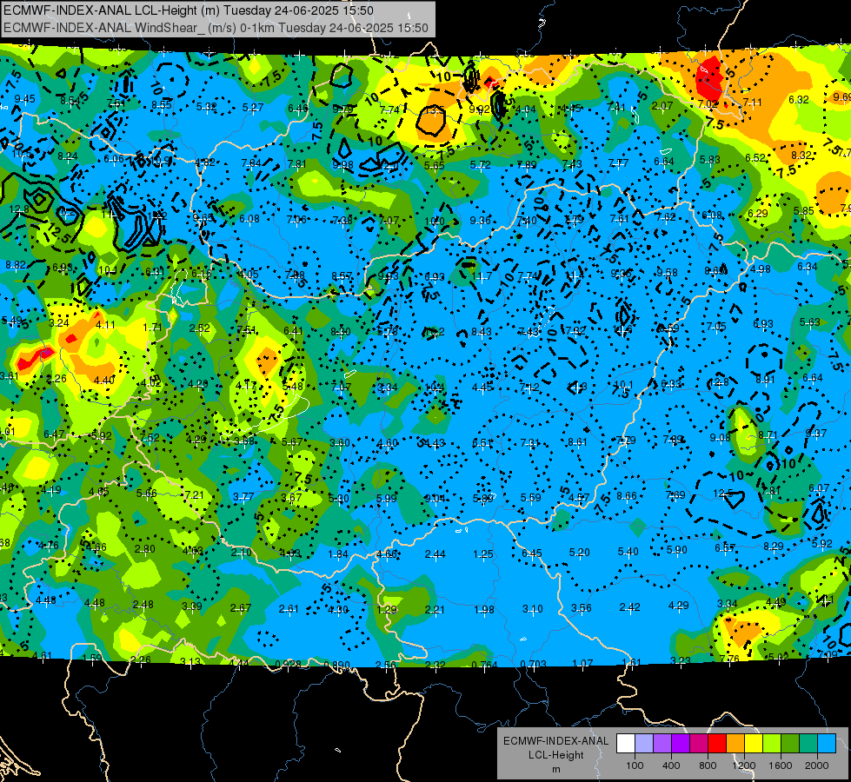851x782 pixels.
Task: Click the 8.91 grid point value
Action: coord(765,379)
